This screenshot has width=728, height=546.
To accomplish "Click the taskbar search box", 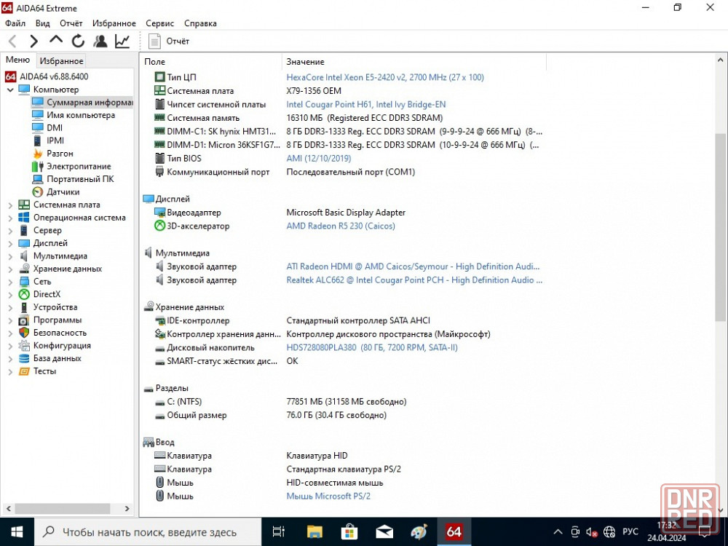I will 148,532.
